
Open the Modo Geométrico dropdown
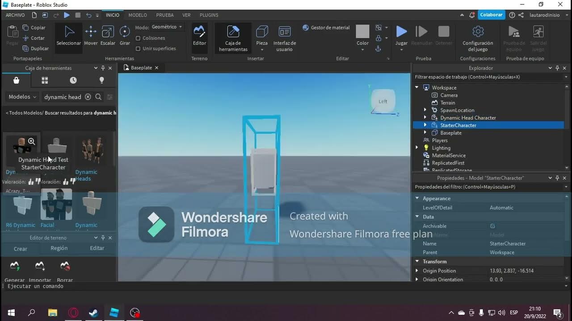[x=167, y=27]
